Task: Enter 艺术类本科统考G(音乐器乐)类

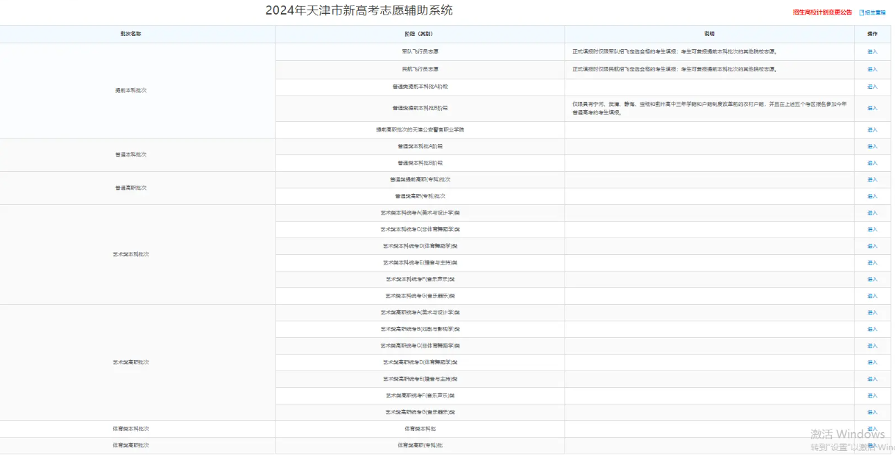Action: (x=873, y=296)
